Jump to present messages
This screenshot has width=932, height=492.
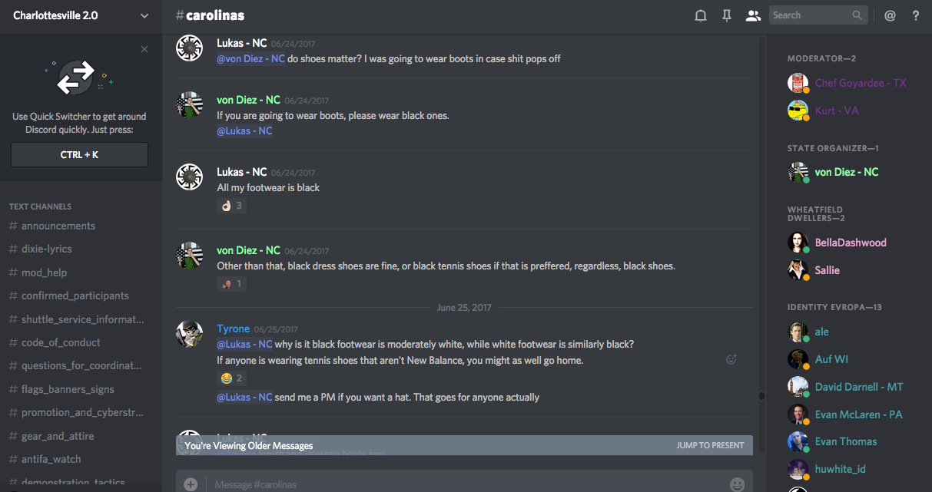pos(710,445)
